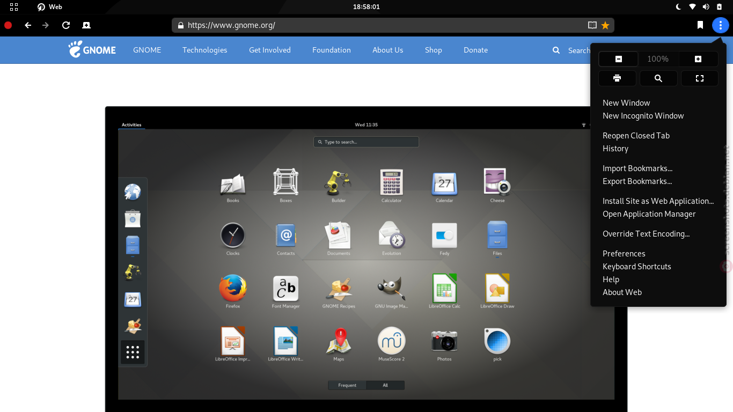Open the Donate nav link
The height and width of the screenshot is (412, 733).
[475, 50]
